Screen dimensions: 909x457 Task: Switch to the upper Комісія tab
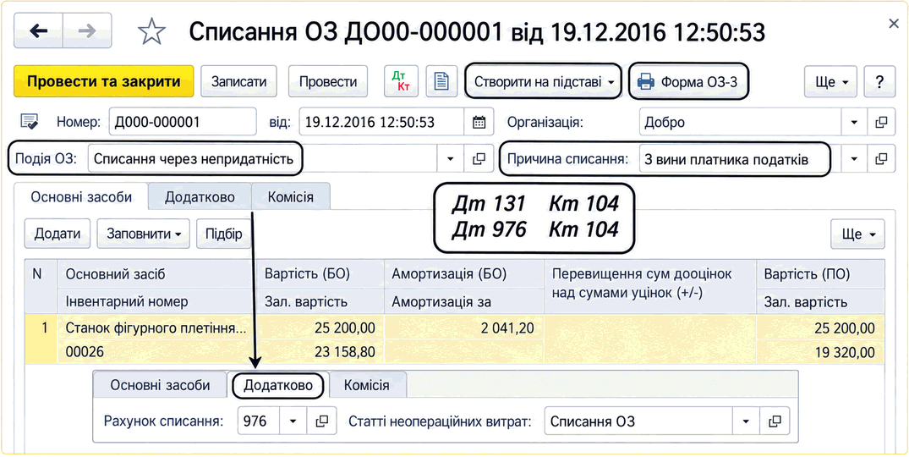click(291, 196)
